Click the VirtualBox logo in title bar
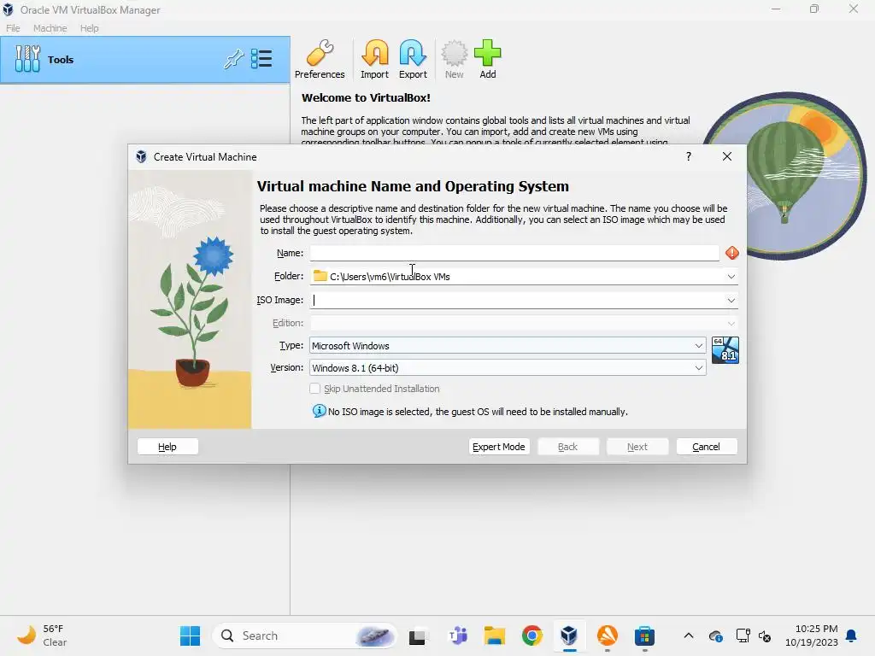 click(x=9, y=9)
